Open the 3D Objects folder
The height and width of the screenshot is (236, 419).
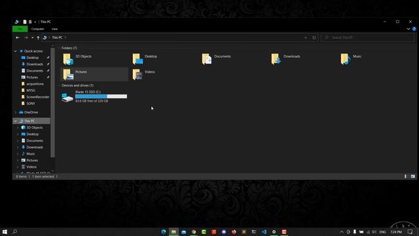77,59
